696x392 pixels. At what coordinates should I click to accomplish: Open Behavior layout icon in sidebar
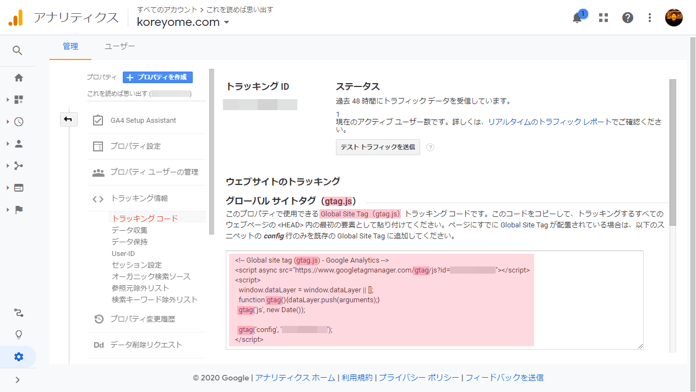[x=19, y=188]
